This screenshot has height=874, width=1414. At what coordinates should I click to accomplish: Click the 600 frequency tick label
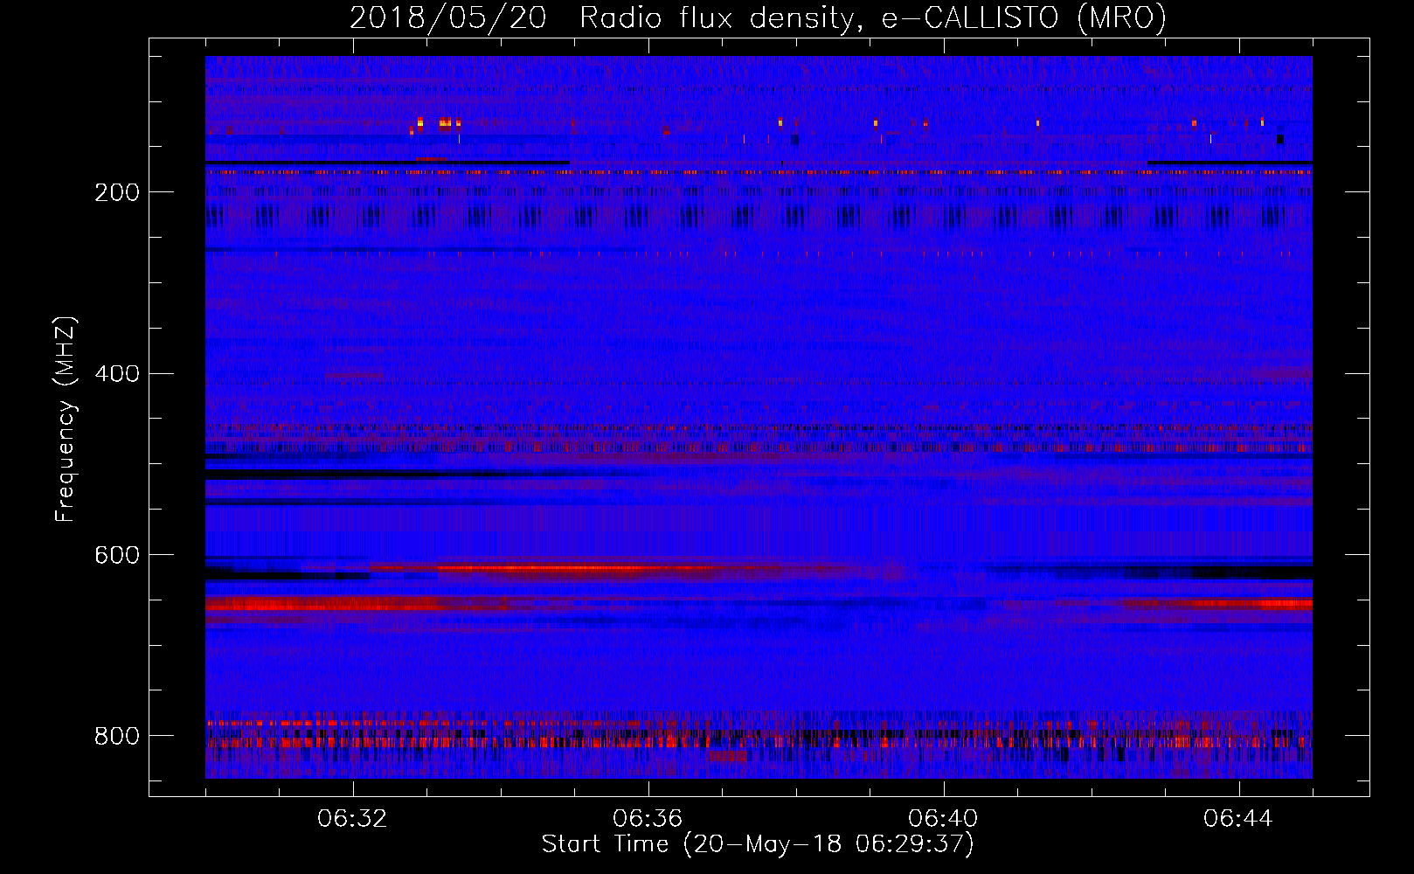(x=117, y=556)
